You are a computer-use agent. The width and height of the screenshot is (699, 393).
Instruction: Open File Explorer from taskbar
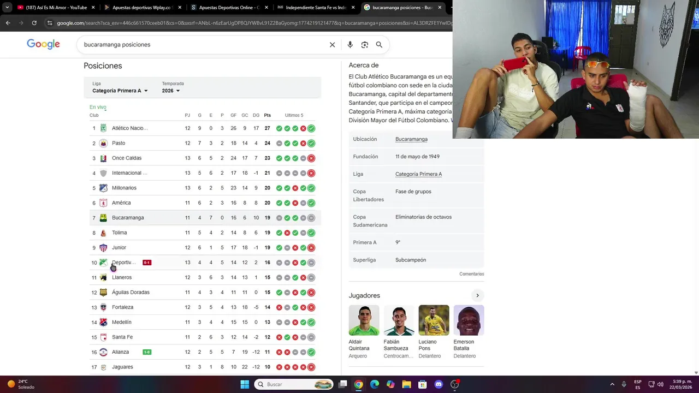coord(406,384)
